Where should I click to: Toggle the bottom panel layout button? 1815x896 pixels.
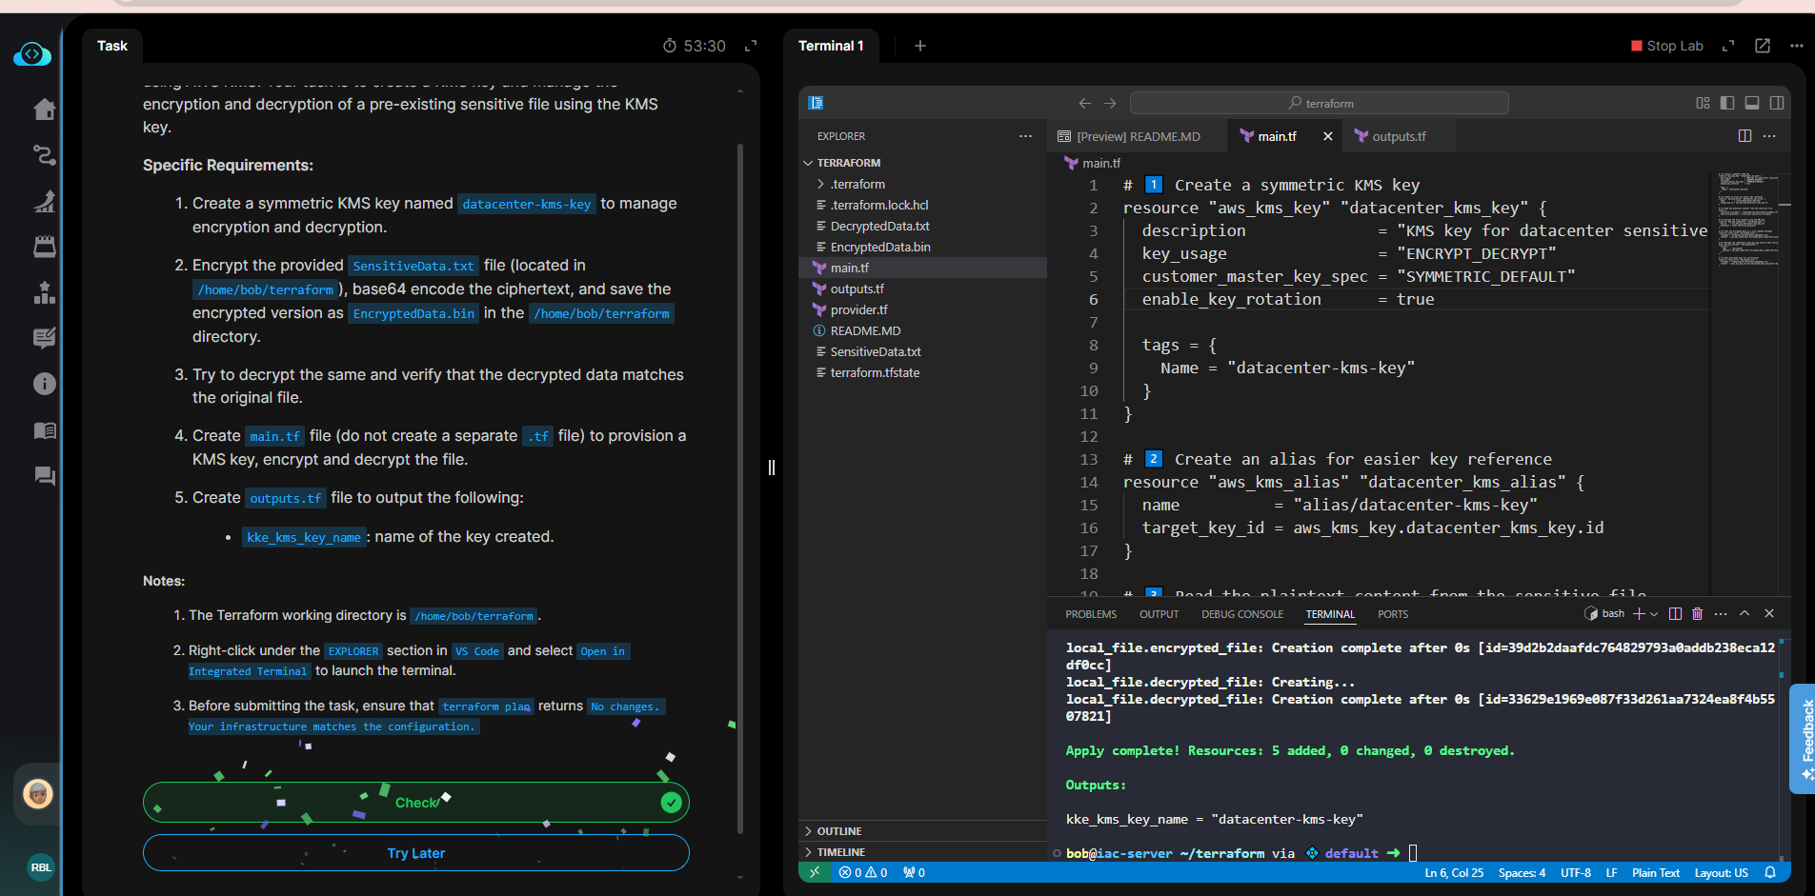click(1752, 103)
